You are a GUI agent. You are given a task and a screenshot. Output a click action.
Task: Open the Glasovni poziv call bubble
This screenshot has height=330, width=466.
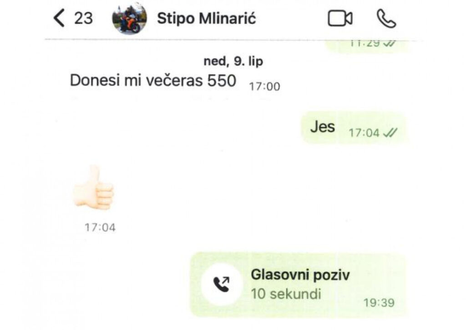pyautogui.click(x=298, y=285)
